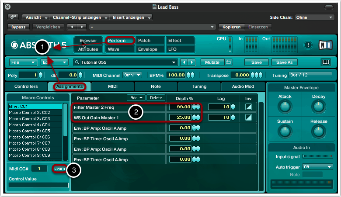Toggle Inv for WS Out Gain Master 1

click(248, 118)
